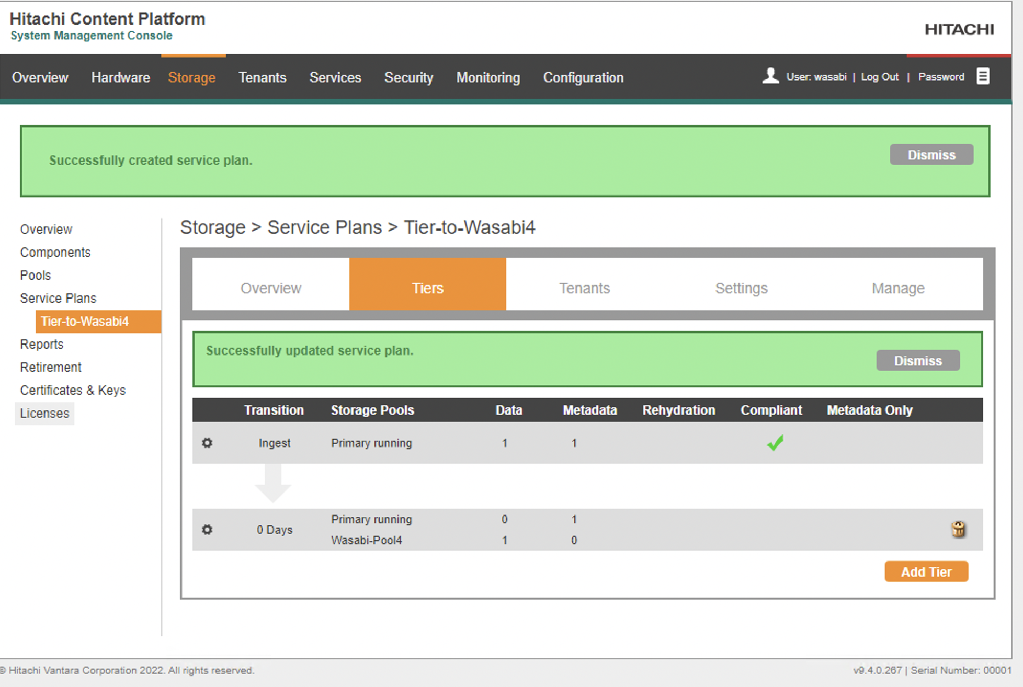Open the Monitoring menu
The width and height of the screenshot is (1023, 687).
click(488, 77)
